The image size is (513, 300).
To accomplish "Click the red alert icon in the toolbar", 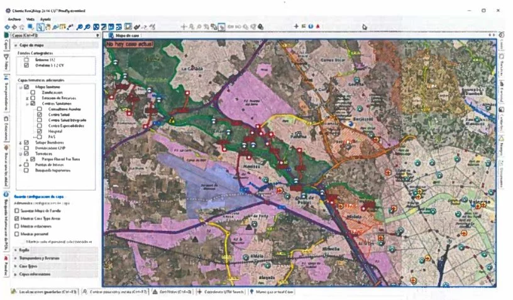I will point(319,26).
